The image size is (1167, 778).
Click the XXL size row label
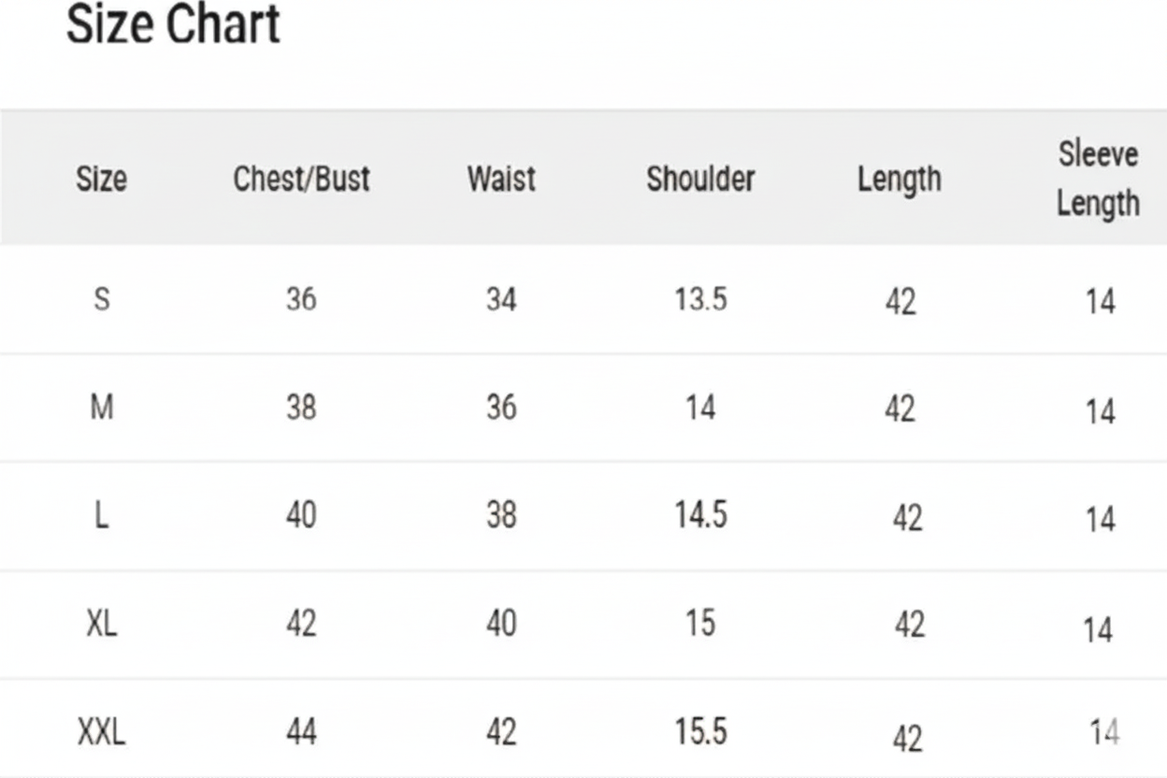pyautogui.click(x=101, y=732)
